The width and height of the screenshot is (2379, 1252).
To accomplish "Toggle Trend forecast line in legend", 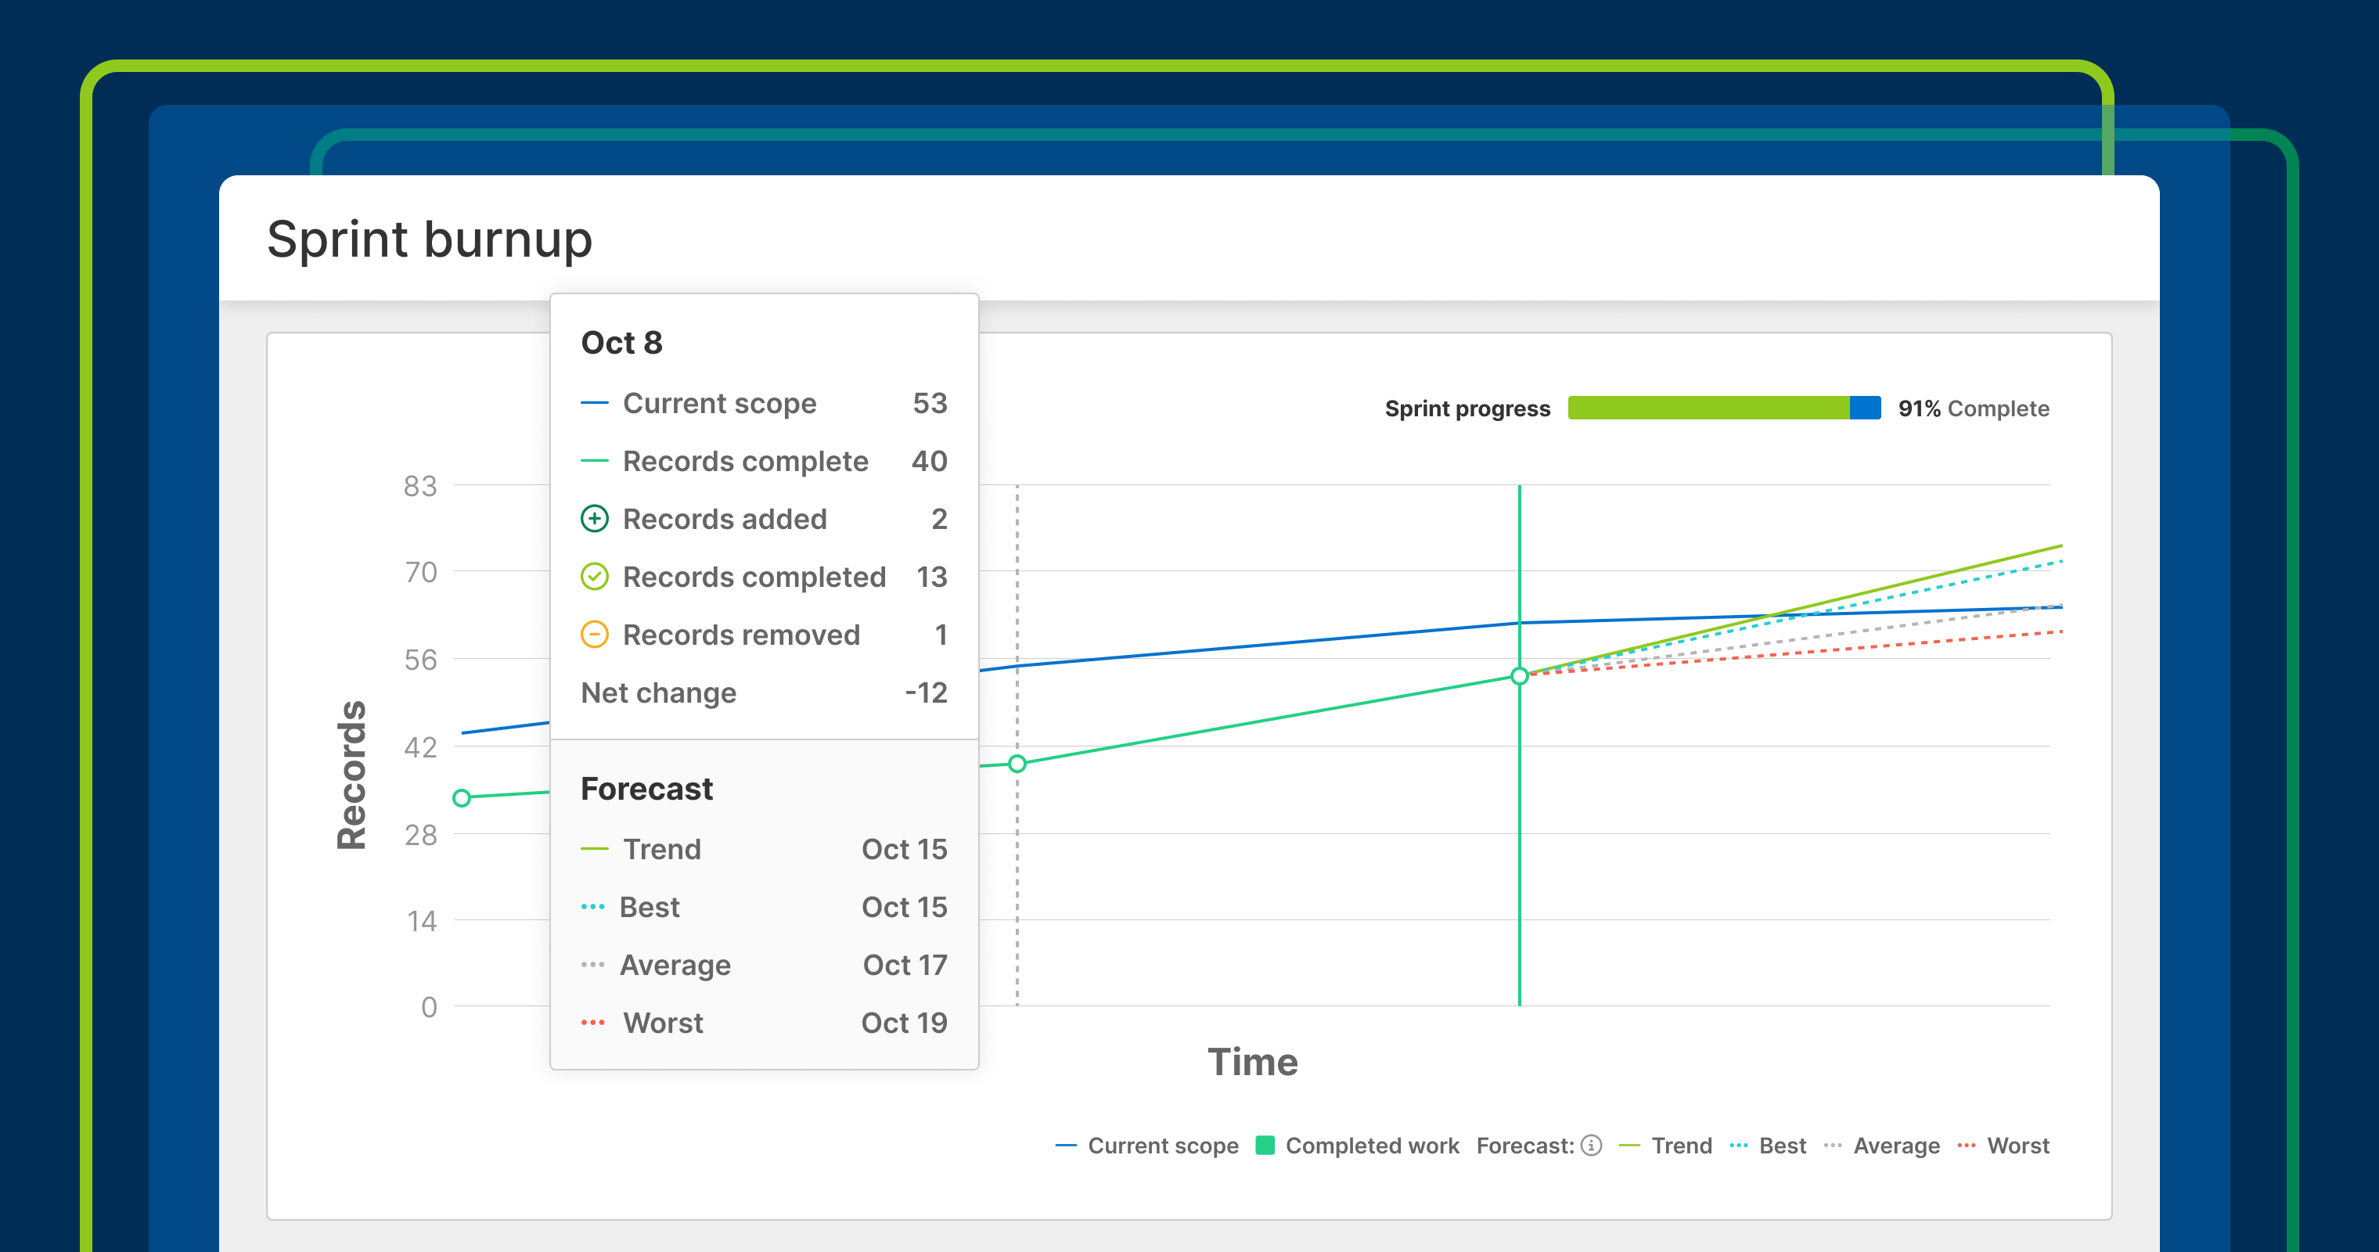I will pos(1681,1145).
